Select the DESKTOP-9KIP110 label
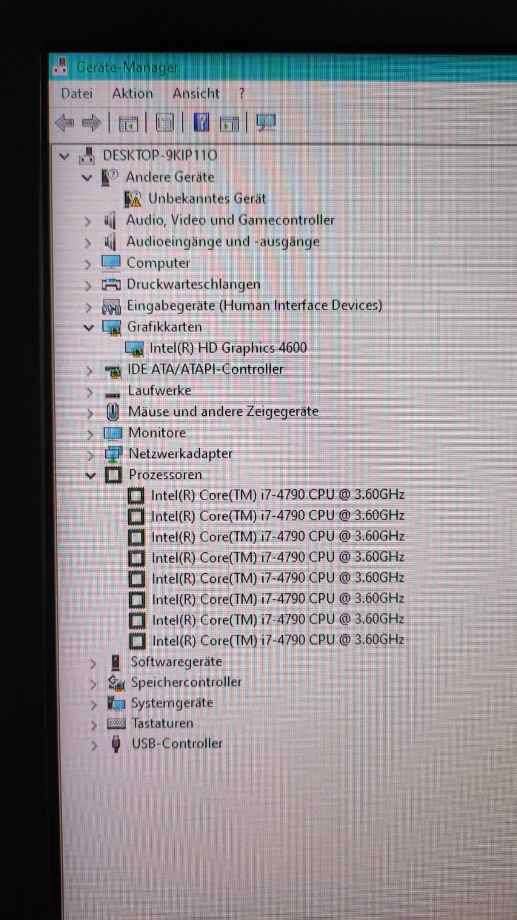The image size is (517, 920). tap(160, 155)
